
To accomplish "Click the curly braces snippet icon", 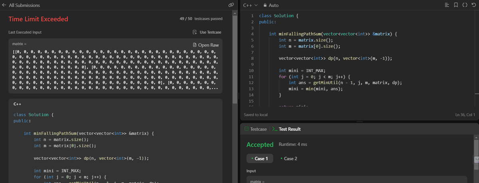I will pos(465,5).
